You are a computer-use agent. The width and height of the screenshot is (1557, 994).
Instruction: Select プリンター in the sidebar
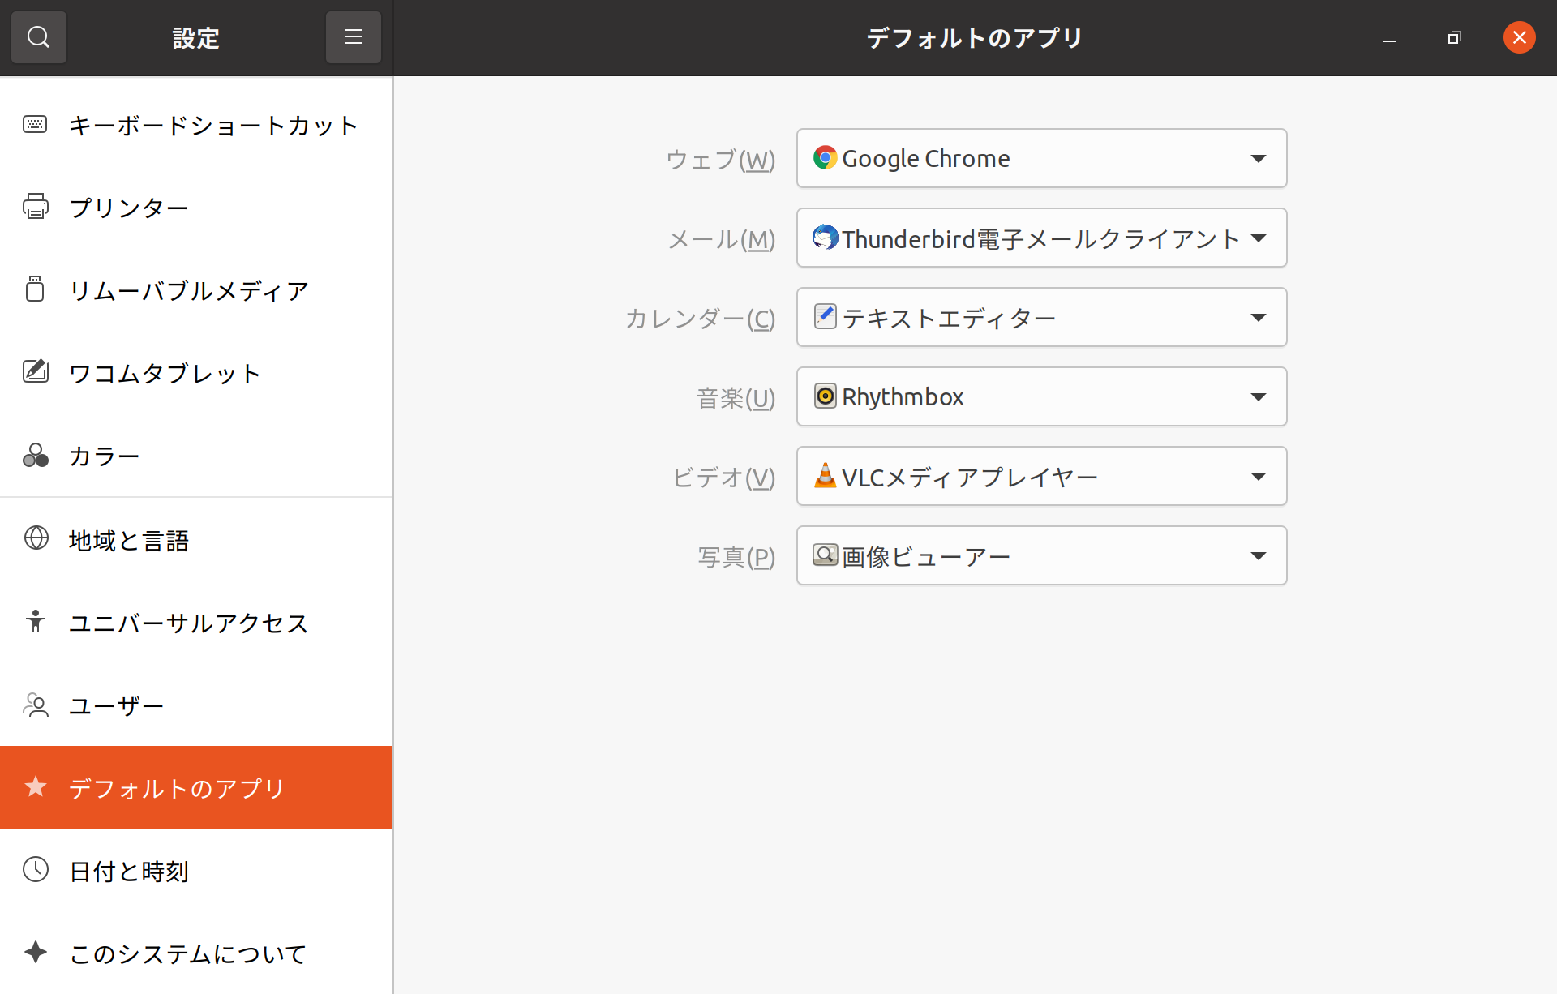point(196,208)
